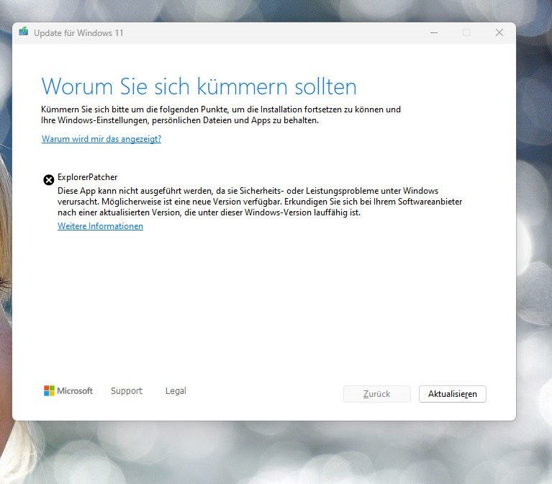The width and height of the screenshot is (552, 484).
Task: Click the 'ExplorerPatcher' app name text
Action: pos(88,177)
